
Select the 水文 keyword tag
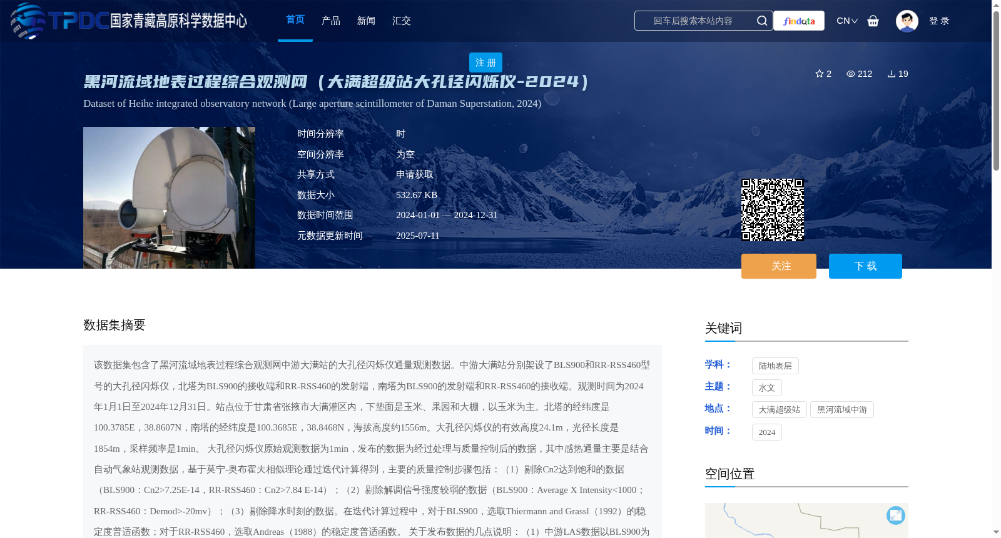pos(766,388)
